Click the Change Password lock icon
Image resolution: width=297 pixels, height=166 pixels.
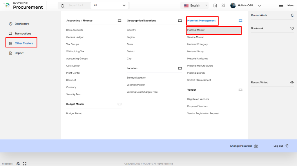256,146
